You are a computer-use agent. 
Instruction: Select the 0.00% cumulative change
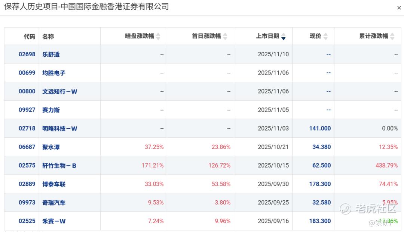(390, 128)
